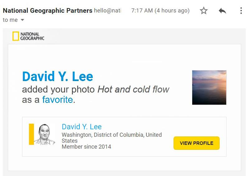Viewport: 248px width, 176px height.
Task: Expand recipient details arrow beside "to me"
Action: pyautogui.click(x=22, y=20)
